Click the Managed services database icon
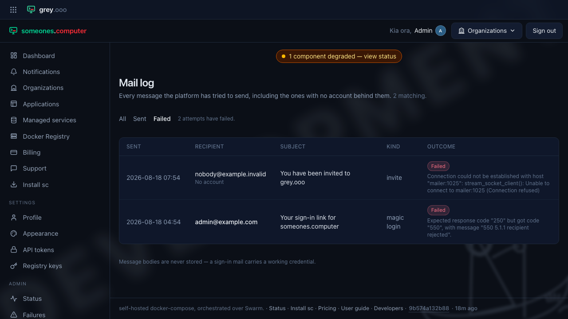 pyautogui.click(x=14, y=120)
